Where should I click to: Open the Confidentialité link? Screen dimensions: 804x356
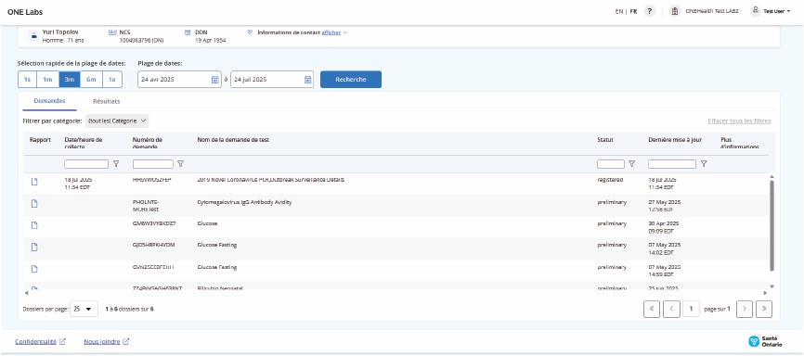pos(35,342)
